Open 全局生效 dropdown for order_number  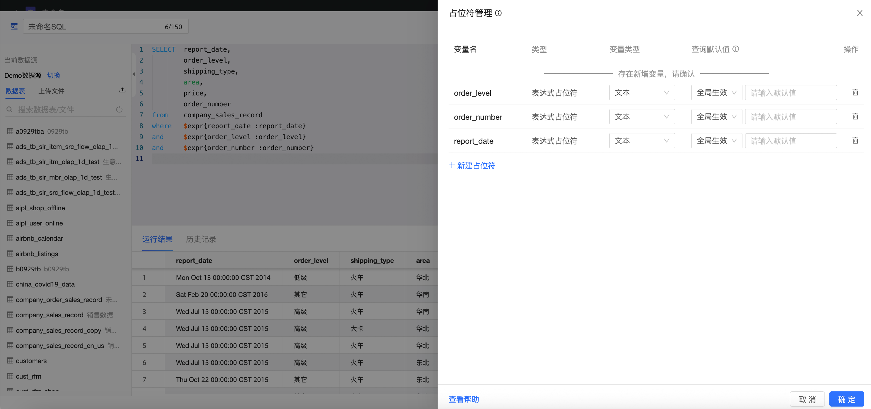[717, 117]
